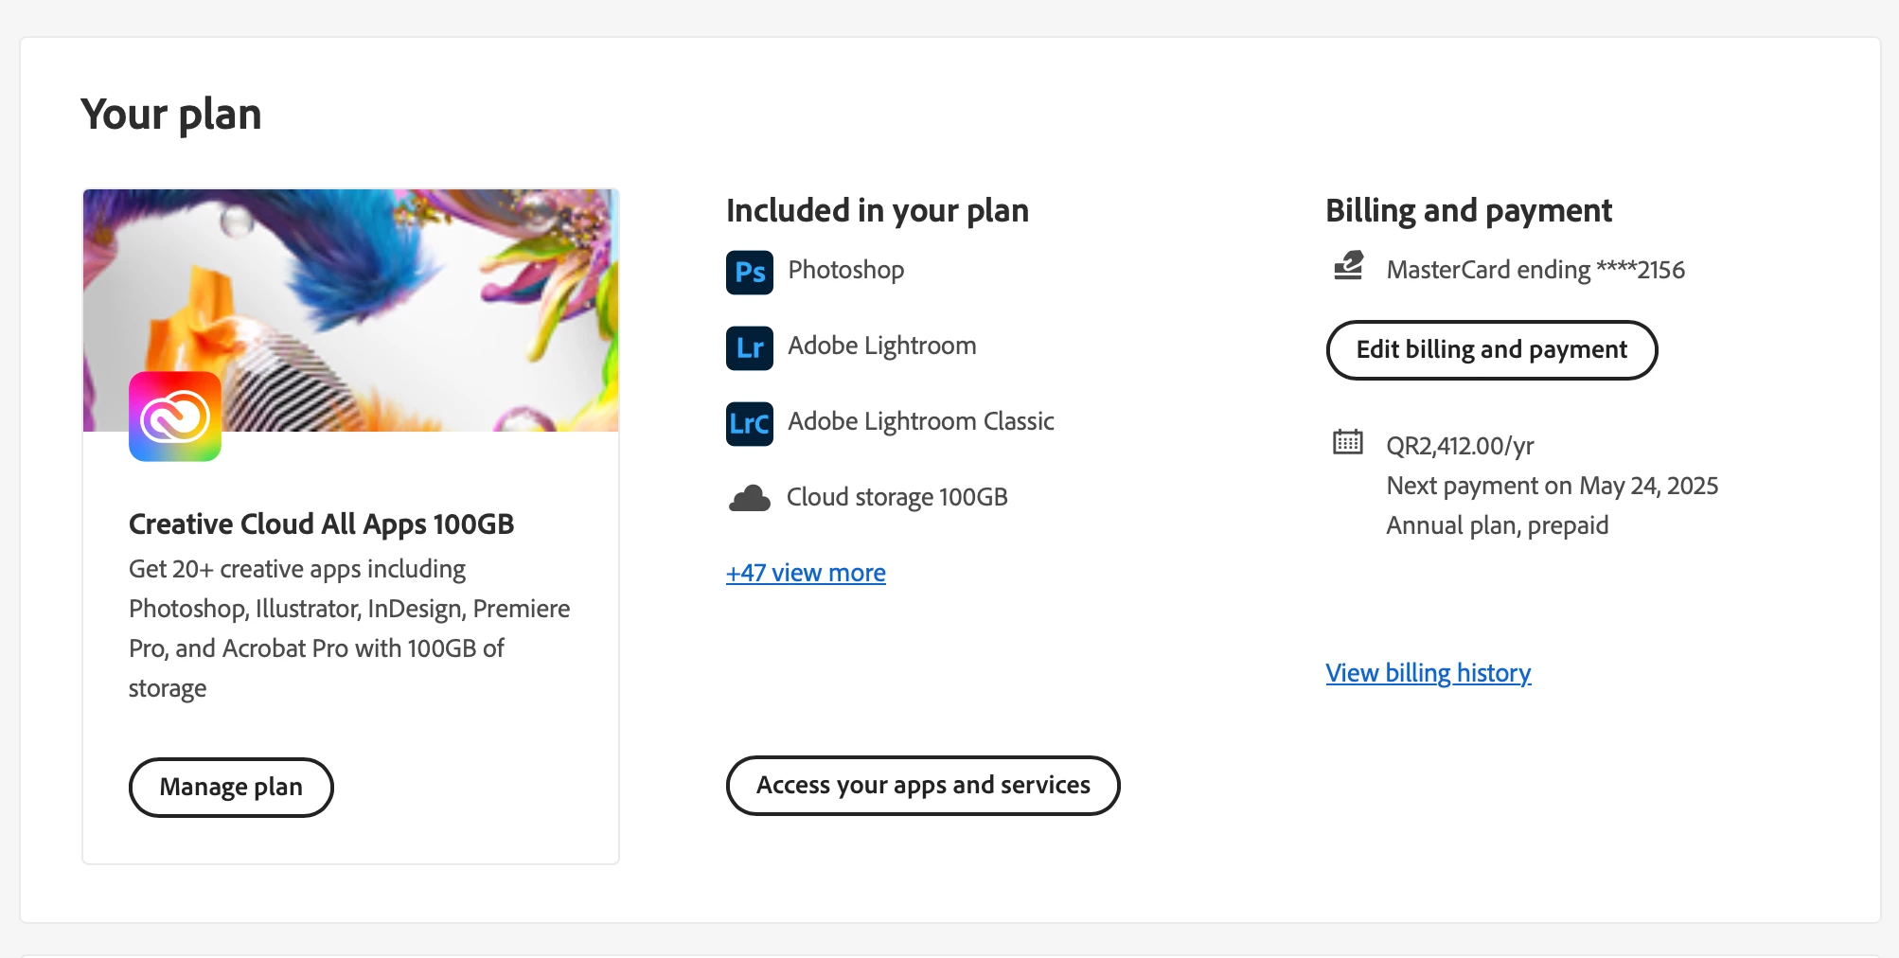Click the Lightroom Lr icon
1899x958 pixels.
point(750,348)
